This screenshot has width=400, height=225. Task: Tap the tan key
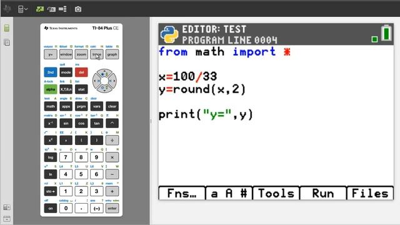point(97,123)
